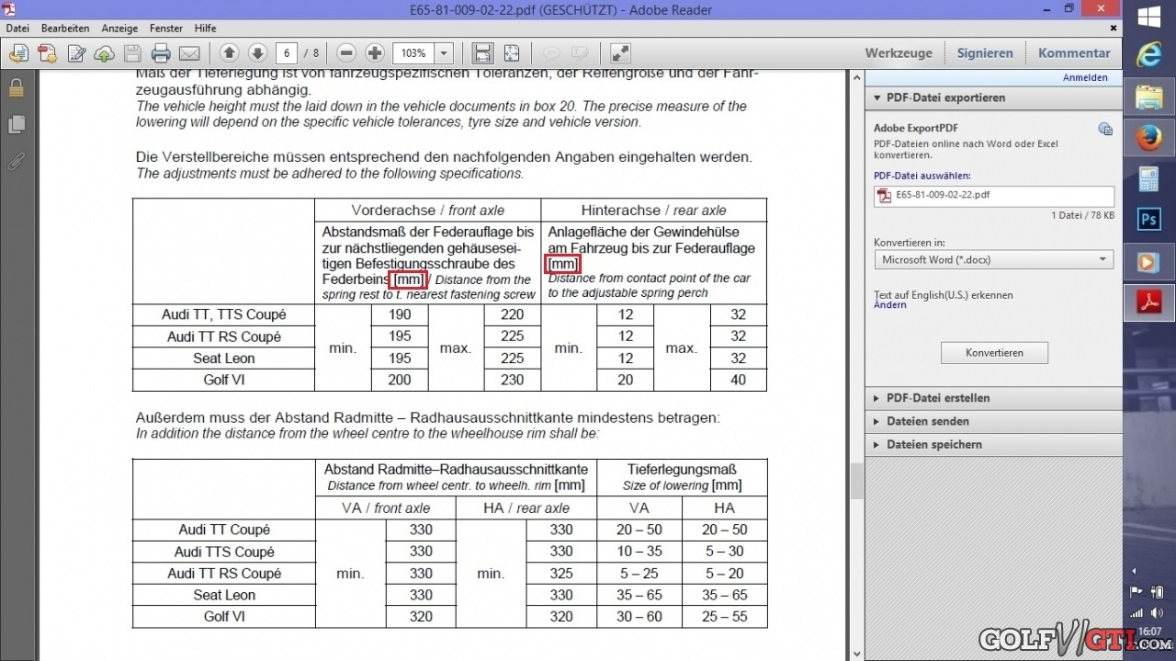Click the "10 – 35" lowering value

pos(639,552)
